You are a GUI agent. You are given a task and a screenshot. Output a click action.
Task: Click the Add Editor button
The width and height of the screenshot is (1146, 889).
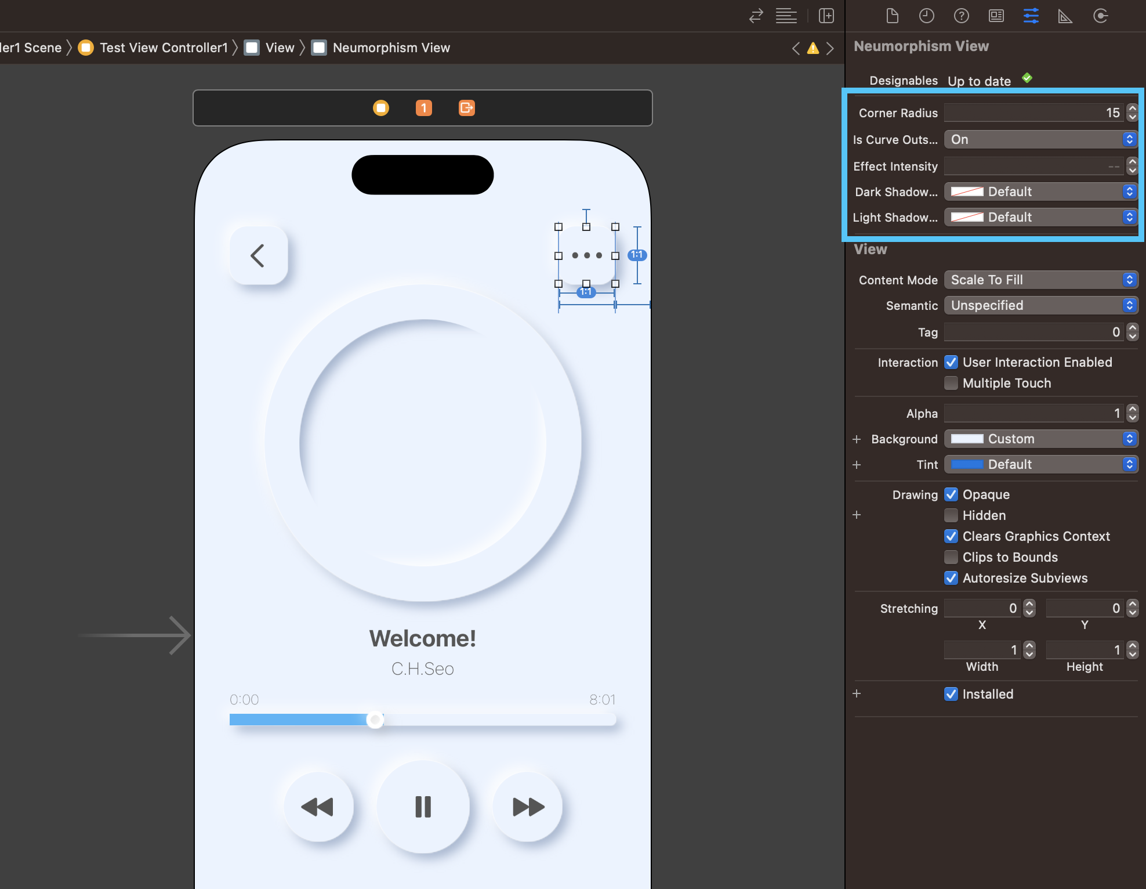pos(826,16)
